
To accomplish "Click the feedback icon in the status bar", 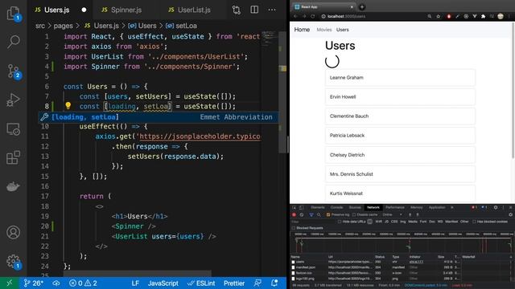I will 257,283.
